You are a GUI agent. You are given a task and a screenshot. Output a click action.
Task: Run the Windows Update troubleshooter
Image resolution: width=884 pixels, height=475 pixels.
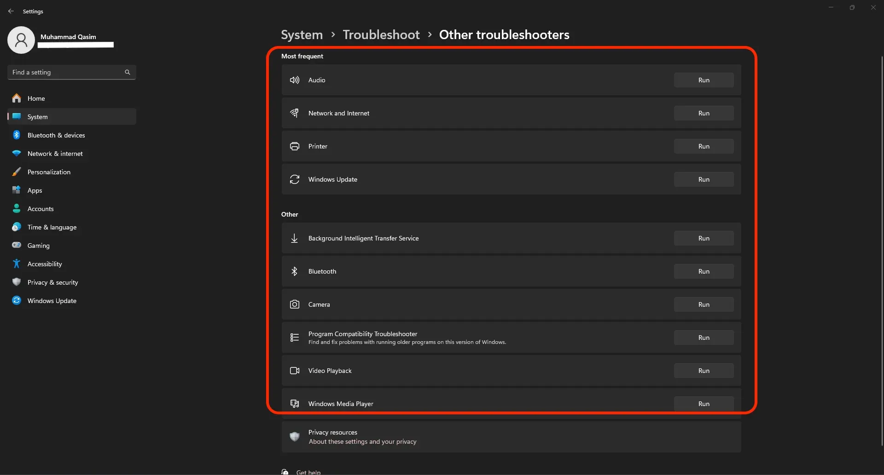pos(704,179)
